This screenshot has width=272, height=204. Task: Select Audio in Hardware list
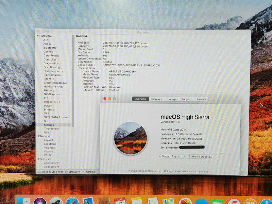(47, 44)
